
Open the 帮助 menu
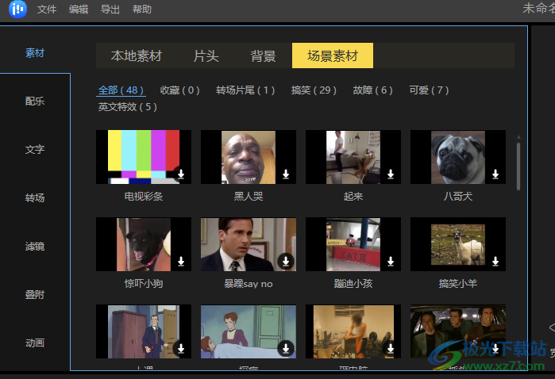[142, 10]
